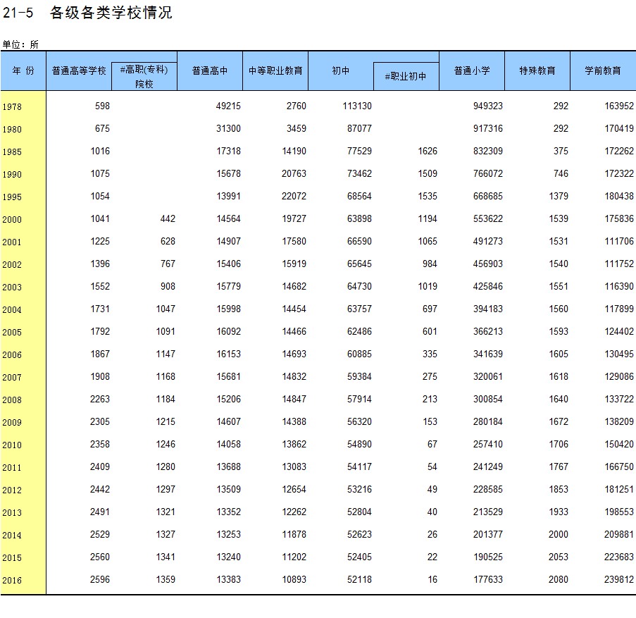Click the year cell 2010
Screen dimensions: 636x618
(x=12, y=445)
